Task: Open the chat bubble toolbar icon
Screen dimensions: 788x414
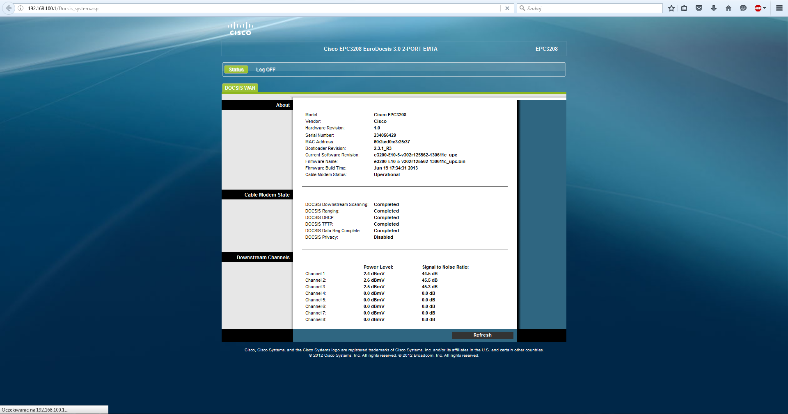Action: 743,8
